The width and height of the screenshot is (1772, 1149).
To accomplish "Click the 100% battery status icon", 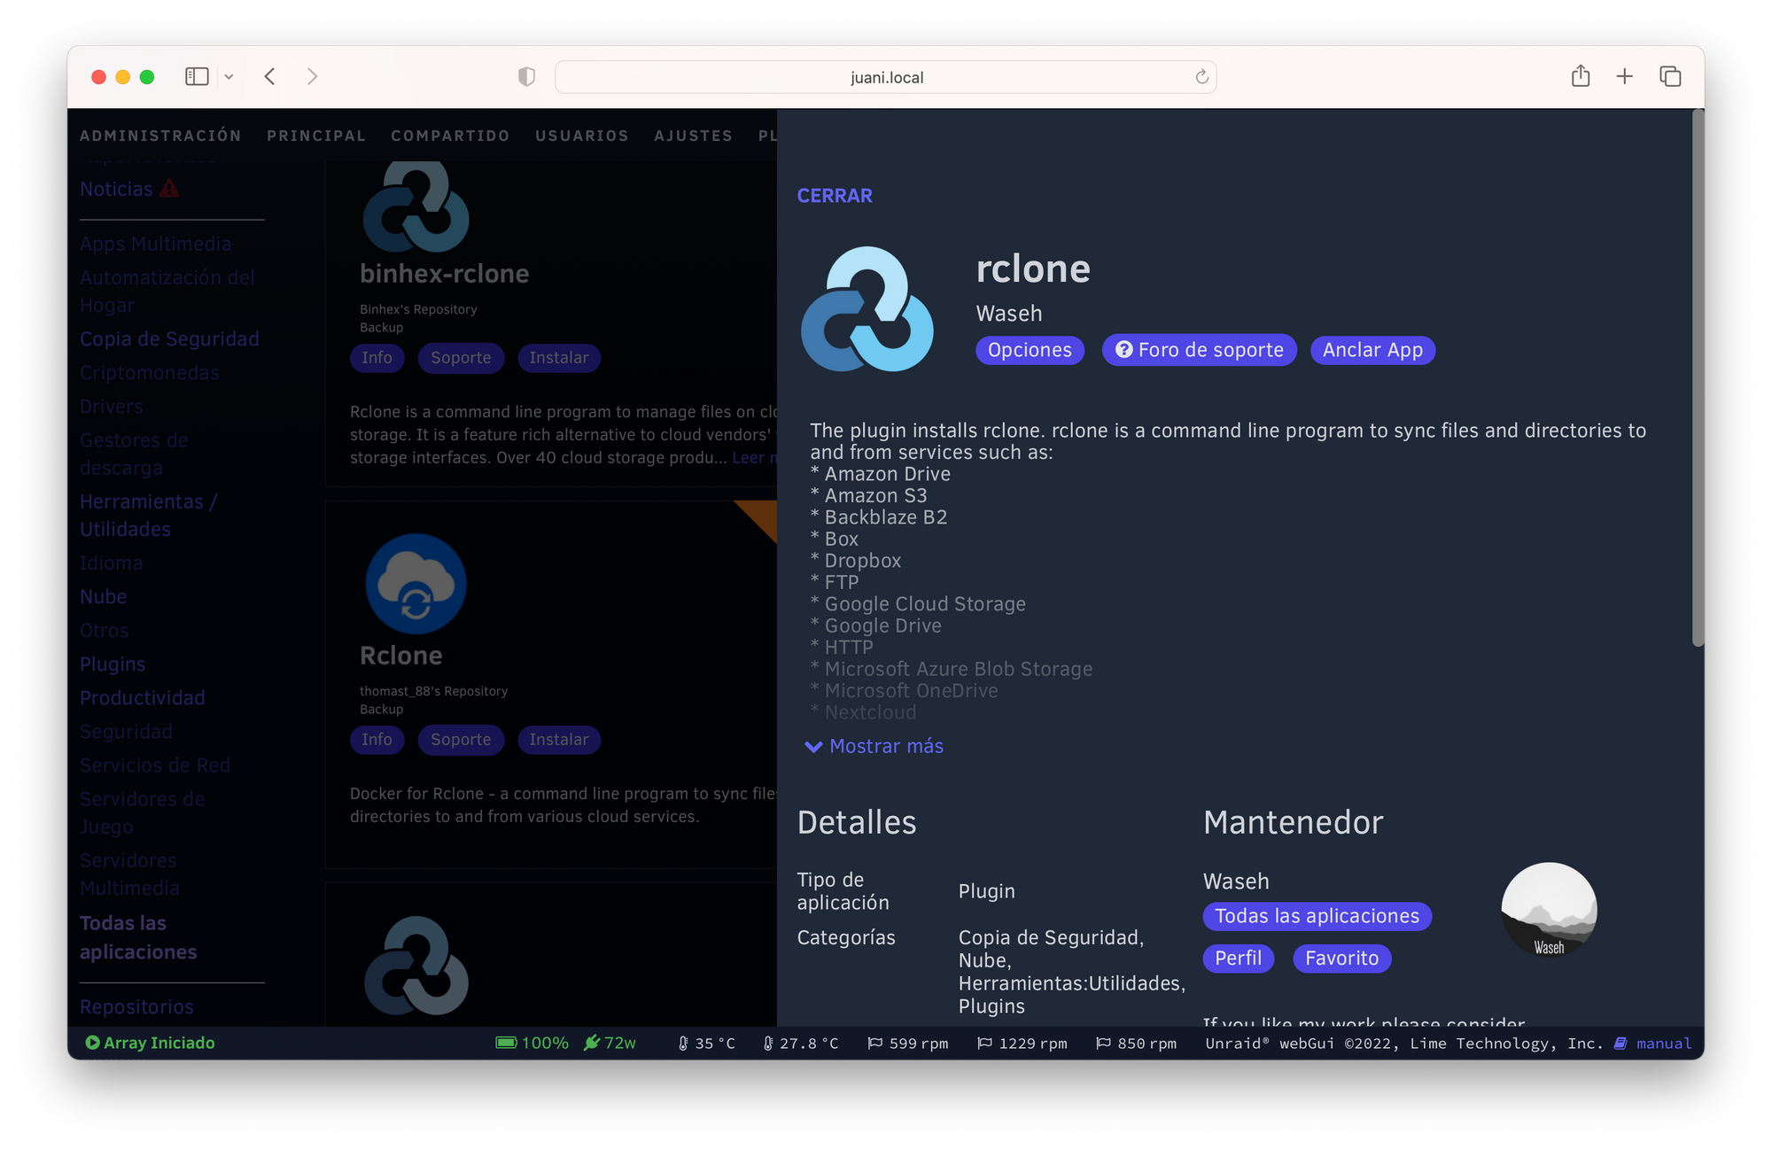I will pyautogui.click(x=506, y=1043).
